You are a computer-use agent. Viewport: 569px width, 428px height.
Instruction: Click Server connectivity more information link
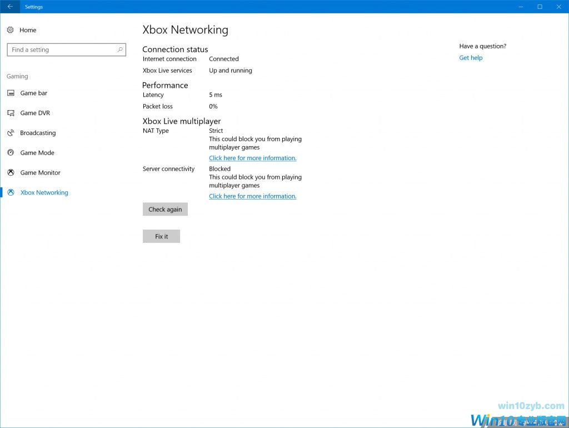253,196
